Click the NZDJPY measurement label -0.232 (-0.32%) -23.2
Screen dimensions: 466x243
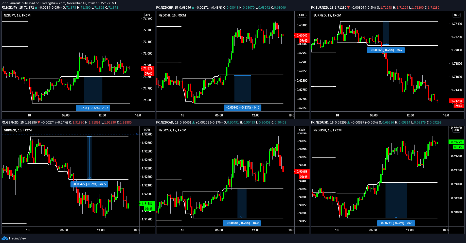click(93, 108)
